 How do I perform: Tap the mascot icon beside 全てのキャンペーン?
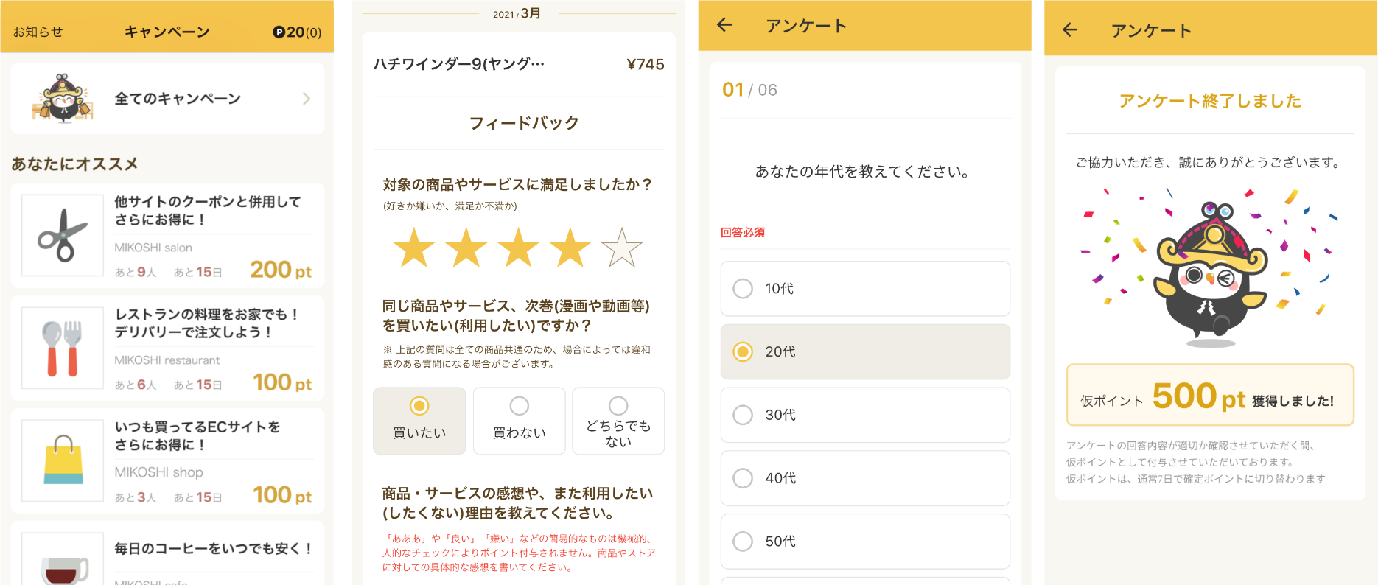click(63, 98)
